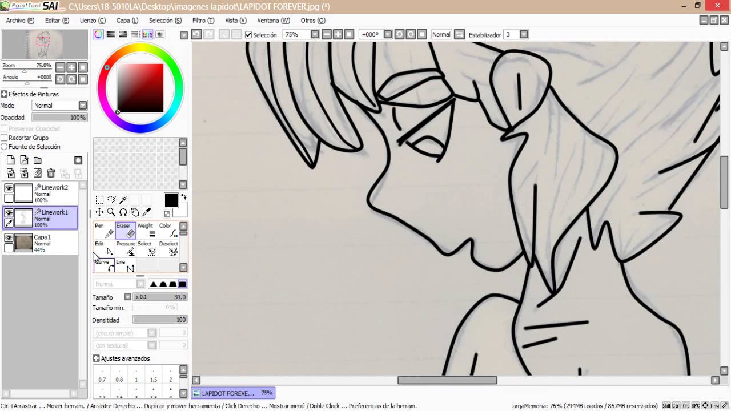This screenshot has height=411, width=731.
Task: Clear layer with eraser layer icon
Action: [38, 173]
